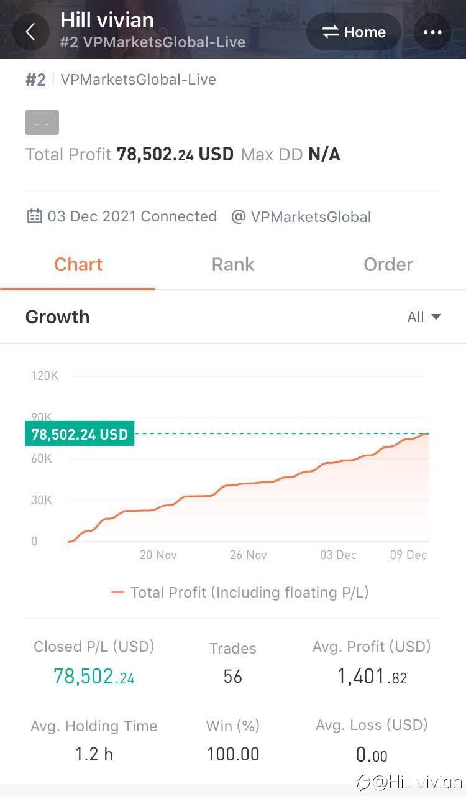This screenshot has height=809, width=466.
Task: Click the dropdown arrow next to All
Action: (x=436, y=317)
